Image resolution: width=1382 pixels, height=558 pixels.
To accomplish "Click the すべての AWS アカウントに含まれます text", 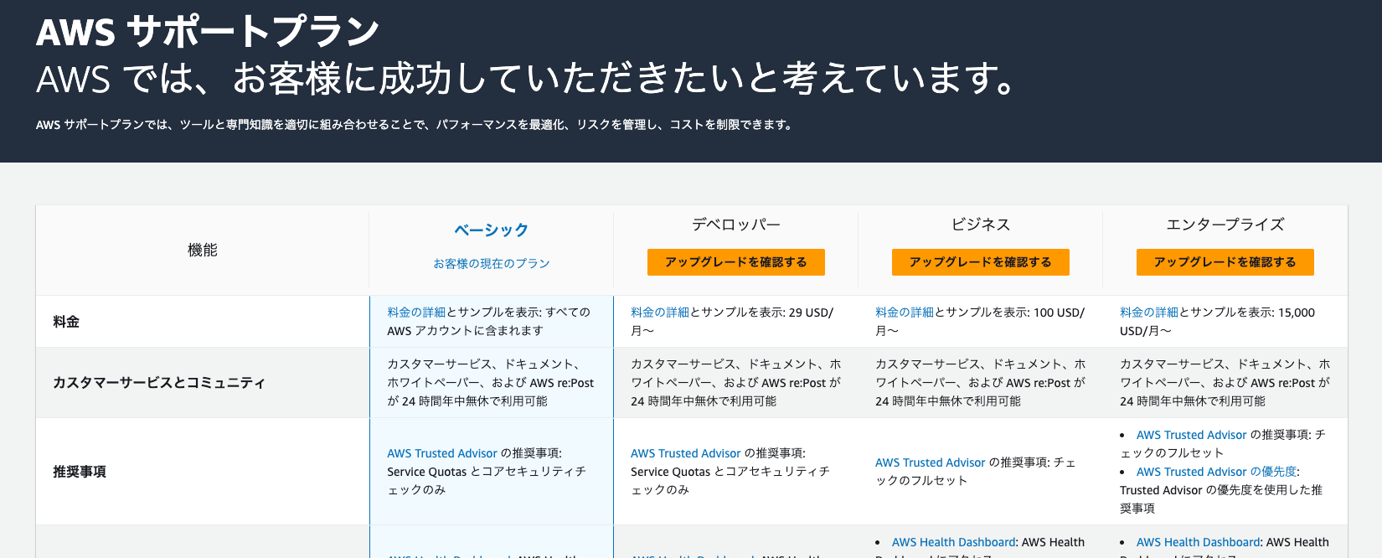I will [489, 322].
